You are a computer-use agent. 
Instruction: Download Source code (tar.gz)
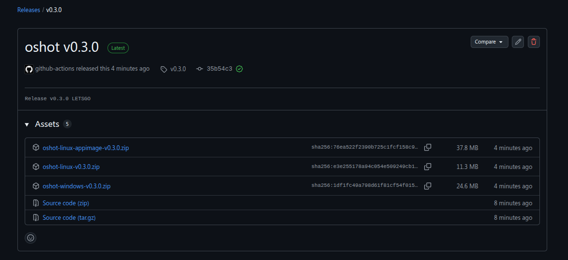(69, 218)
